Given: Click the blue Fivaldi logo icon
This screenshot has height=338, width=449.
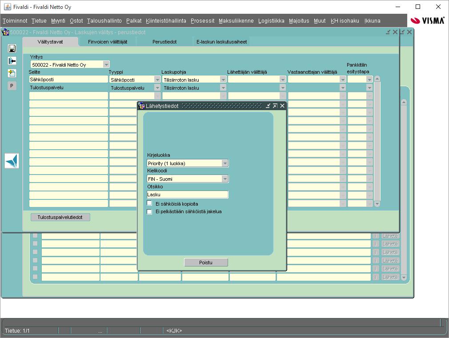Looking at the screenshot, I should point(12,160).
